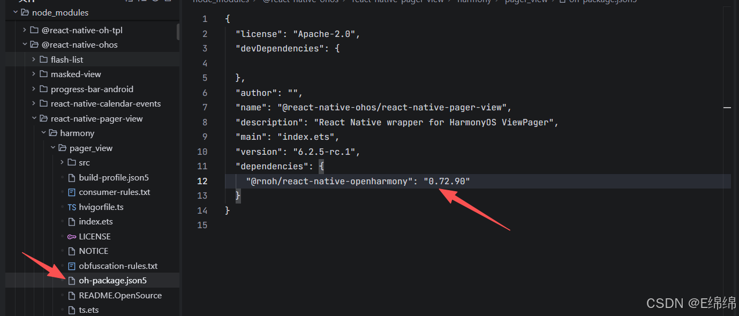Click the "Apache-2.0" license value
The height and width of the screenshot is (316, 739).
(x=324, y=34)
